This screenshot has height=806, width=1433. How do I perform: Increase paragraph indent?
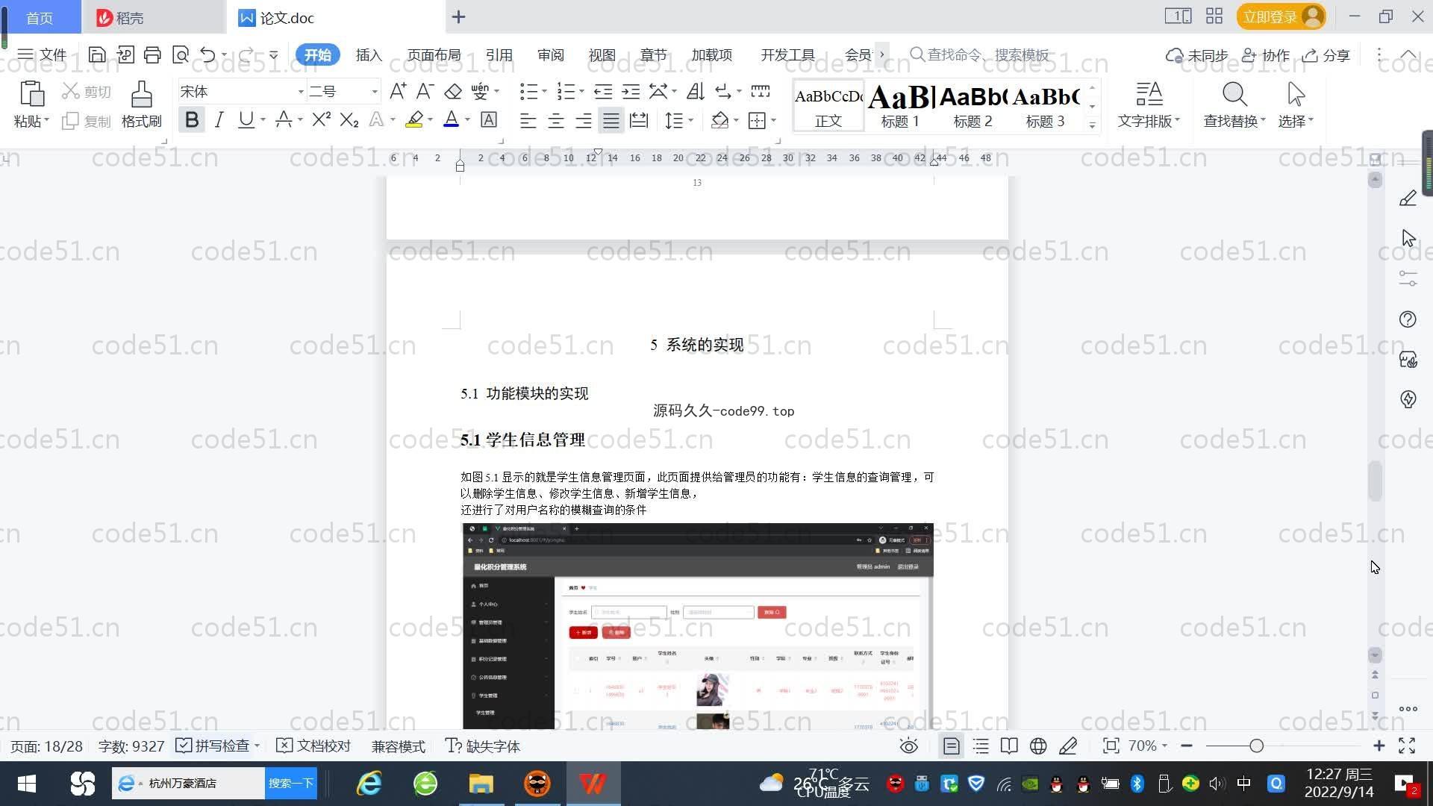click(631, 91)
